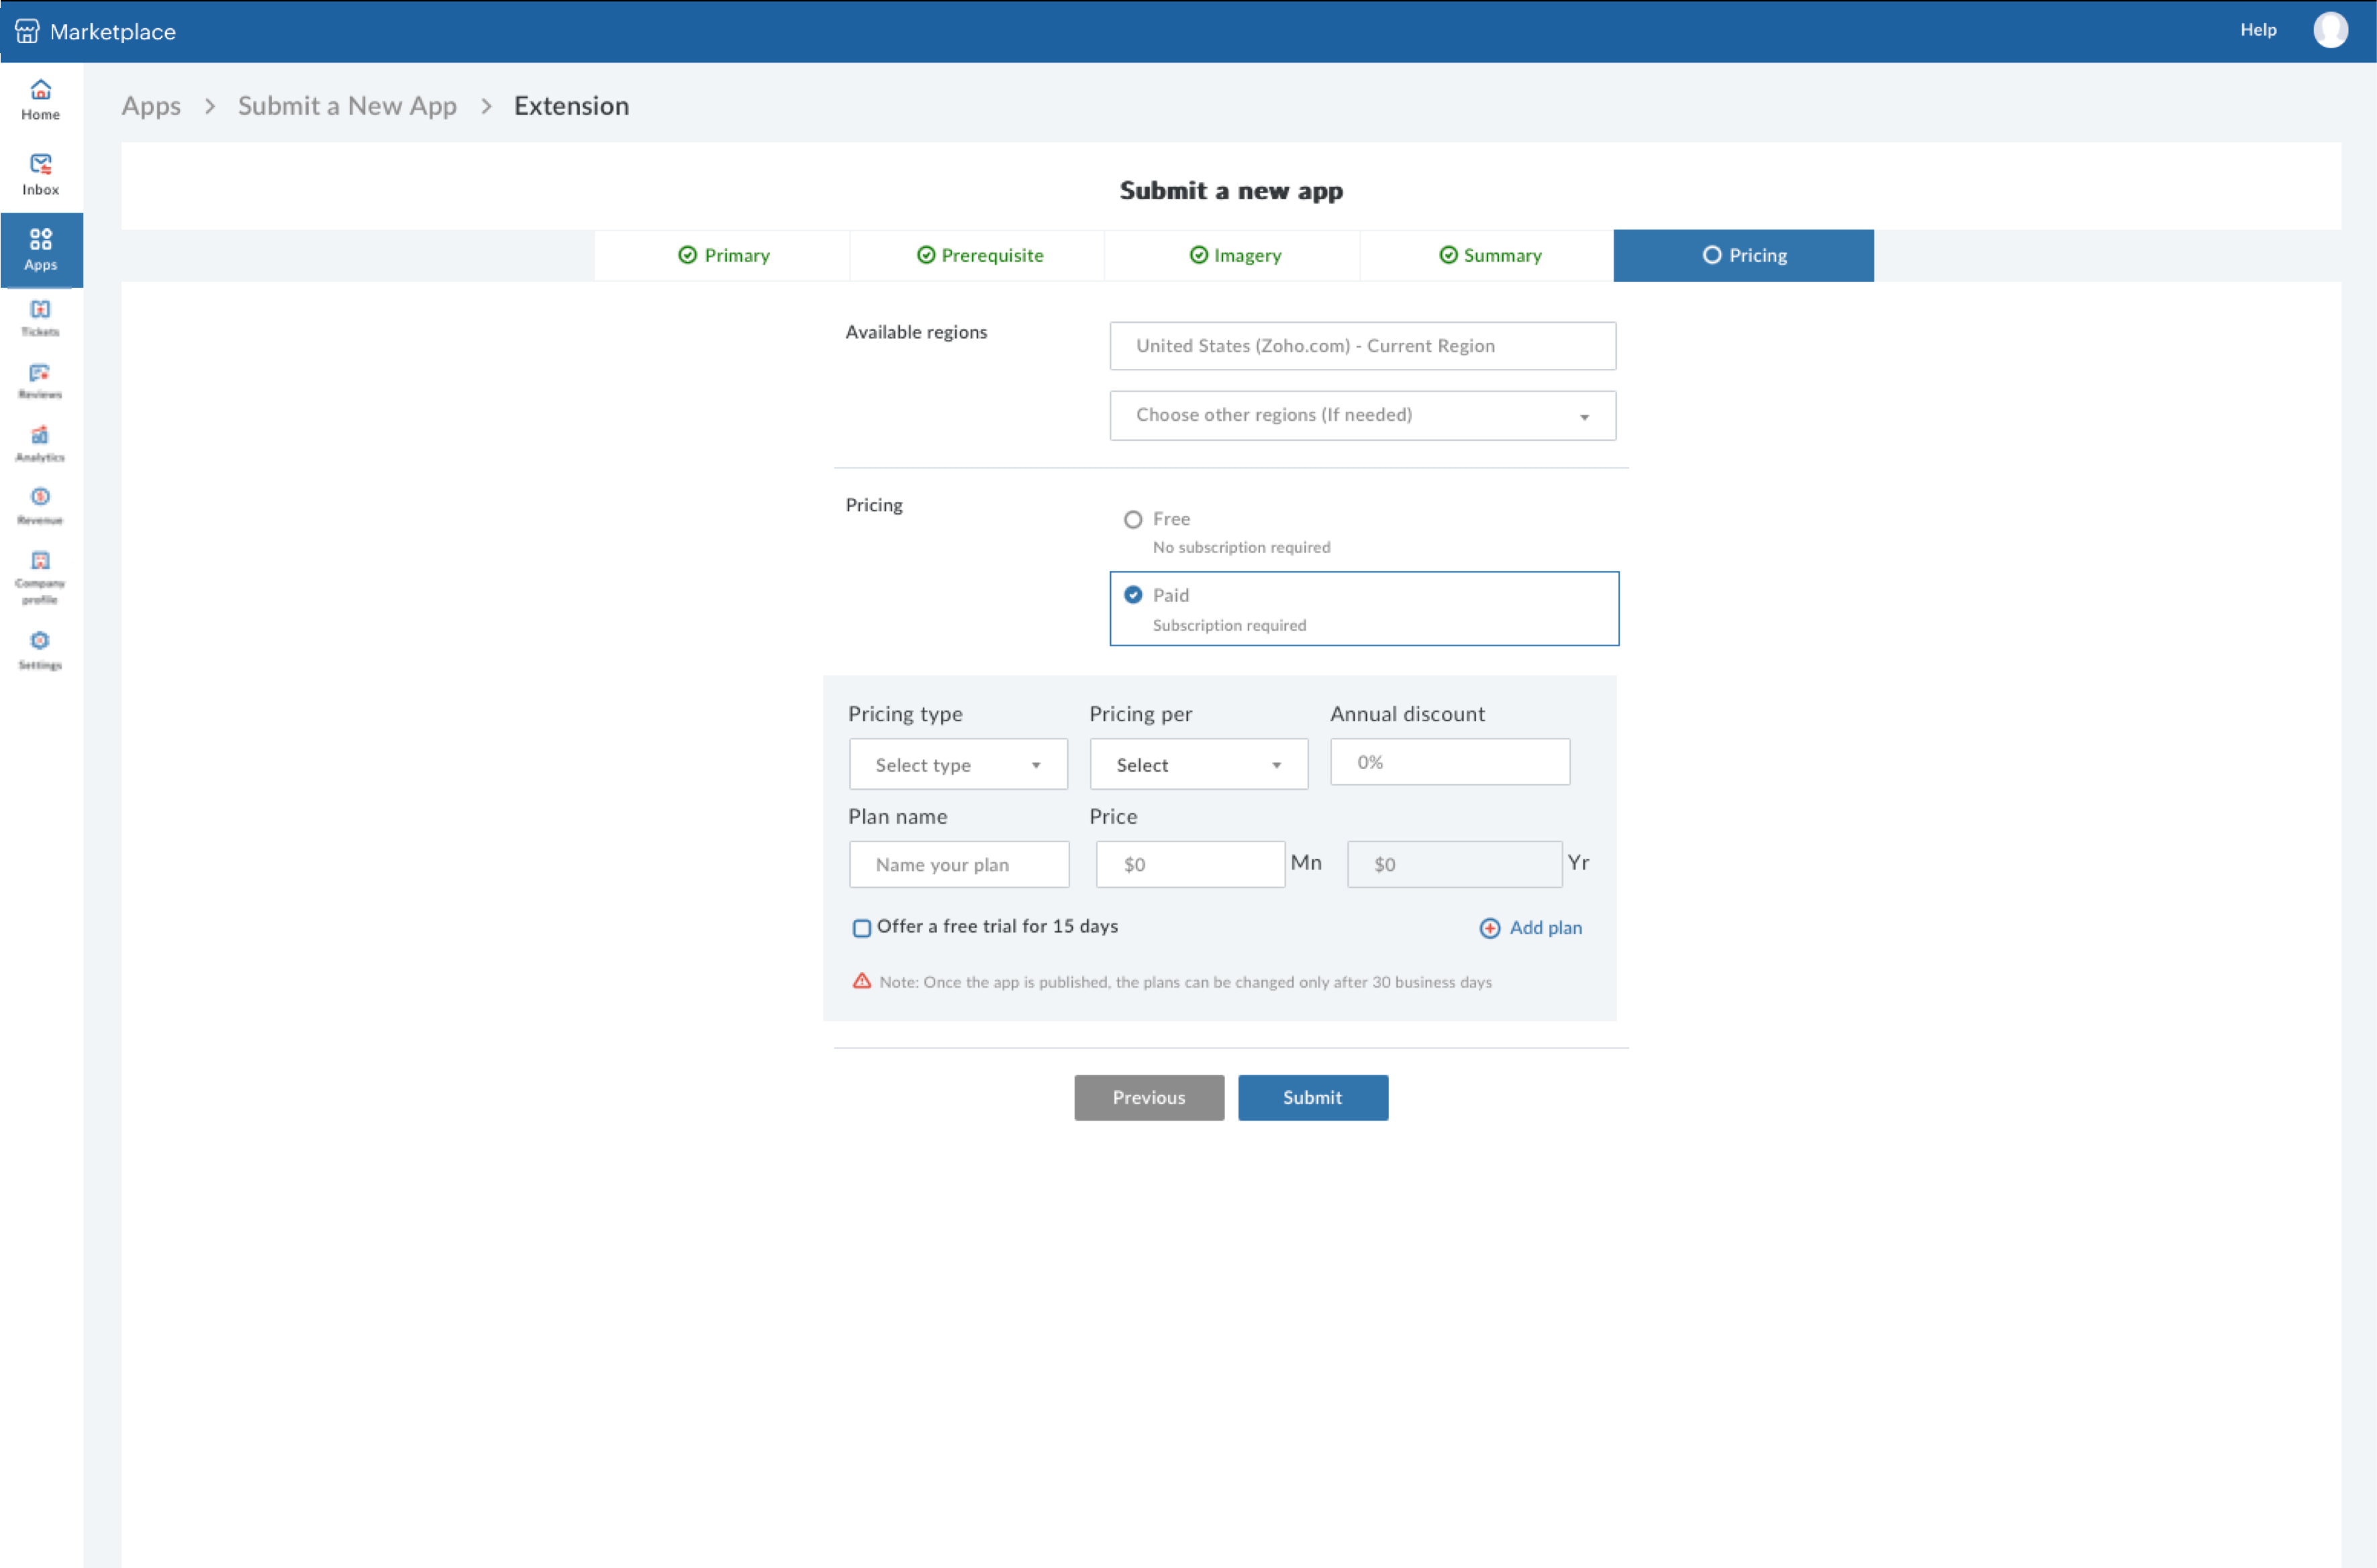Switch to the Imagery step tab
The image size is (2377, 1568).
coord(1234,255)
